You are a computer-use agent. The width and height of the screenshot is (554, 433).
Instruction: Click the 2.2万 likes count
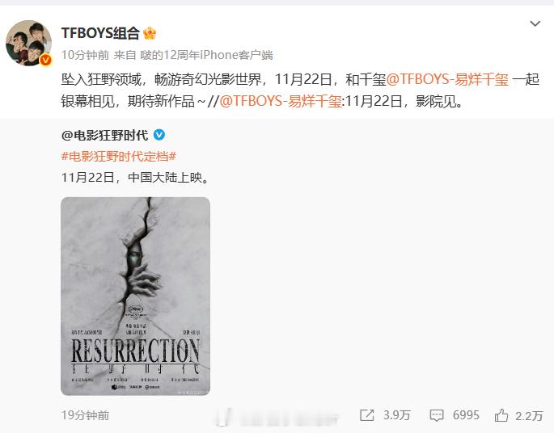[x=529, y=415]
